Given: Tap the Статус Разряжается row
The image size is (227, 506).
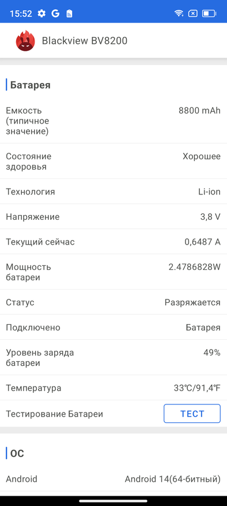Looking at the screenshot, I should pos(113,302).
